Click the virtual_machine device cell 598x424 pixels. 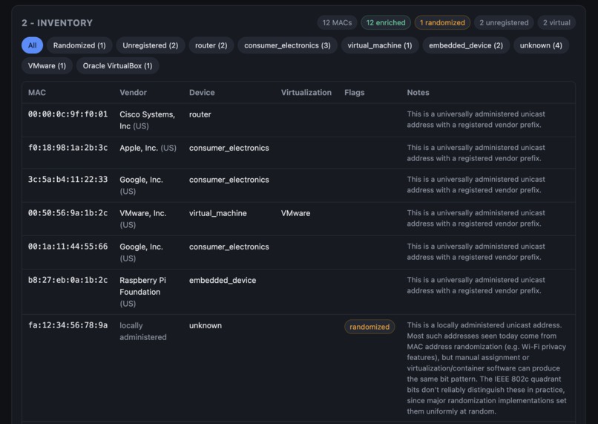pos(218,213)
